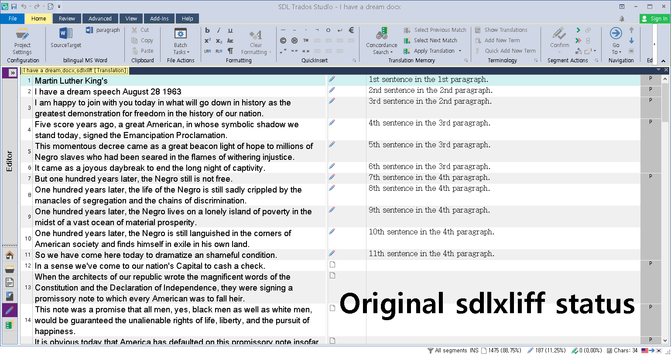
Task: Switch to the Advanced tab
Action: click(x=100, y=19)
